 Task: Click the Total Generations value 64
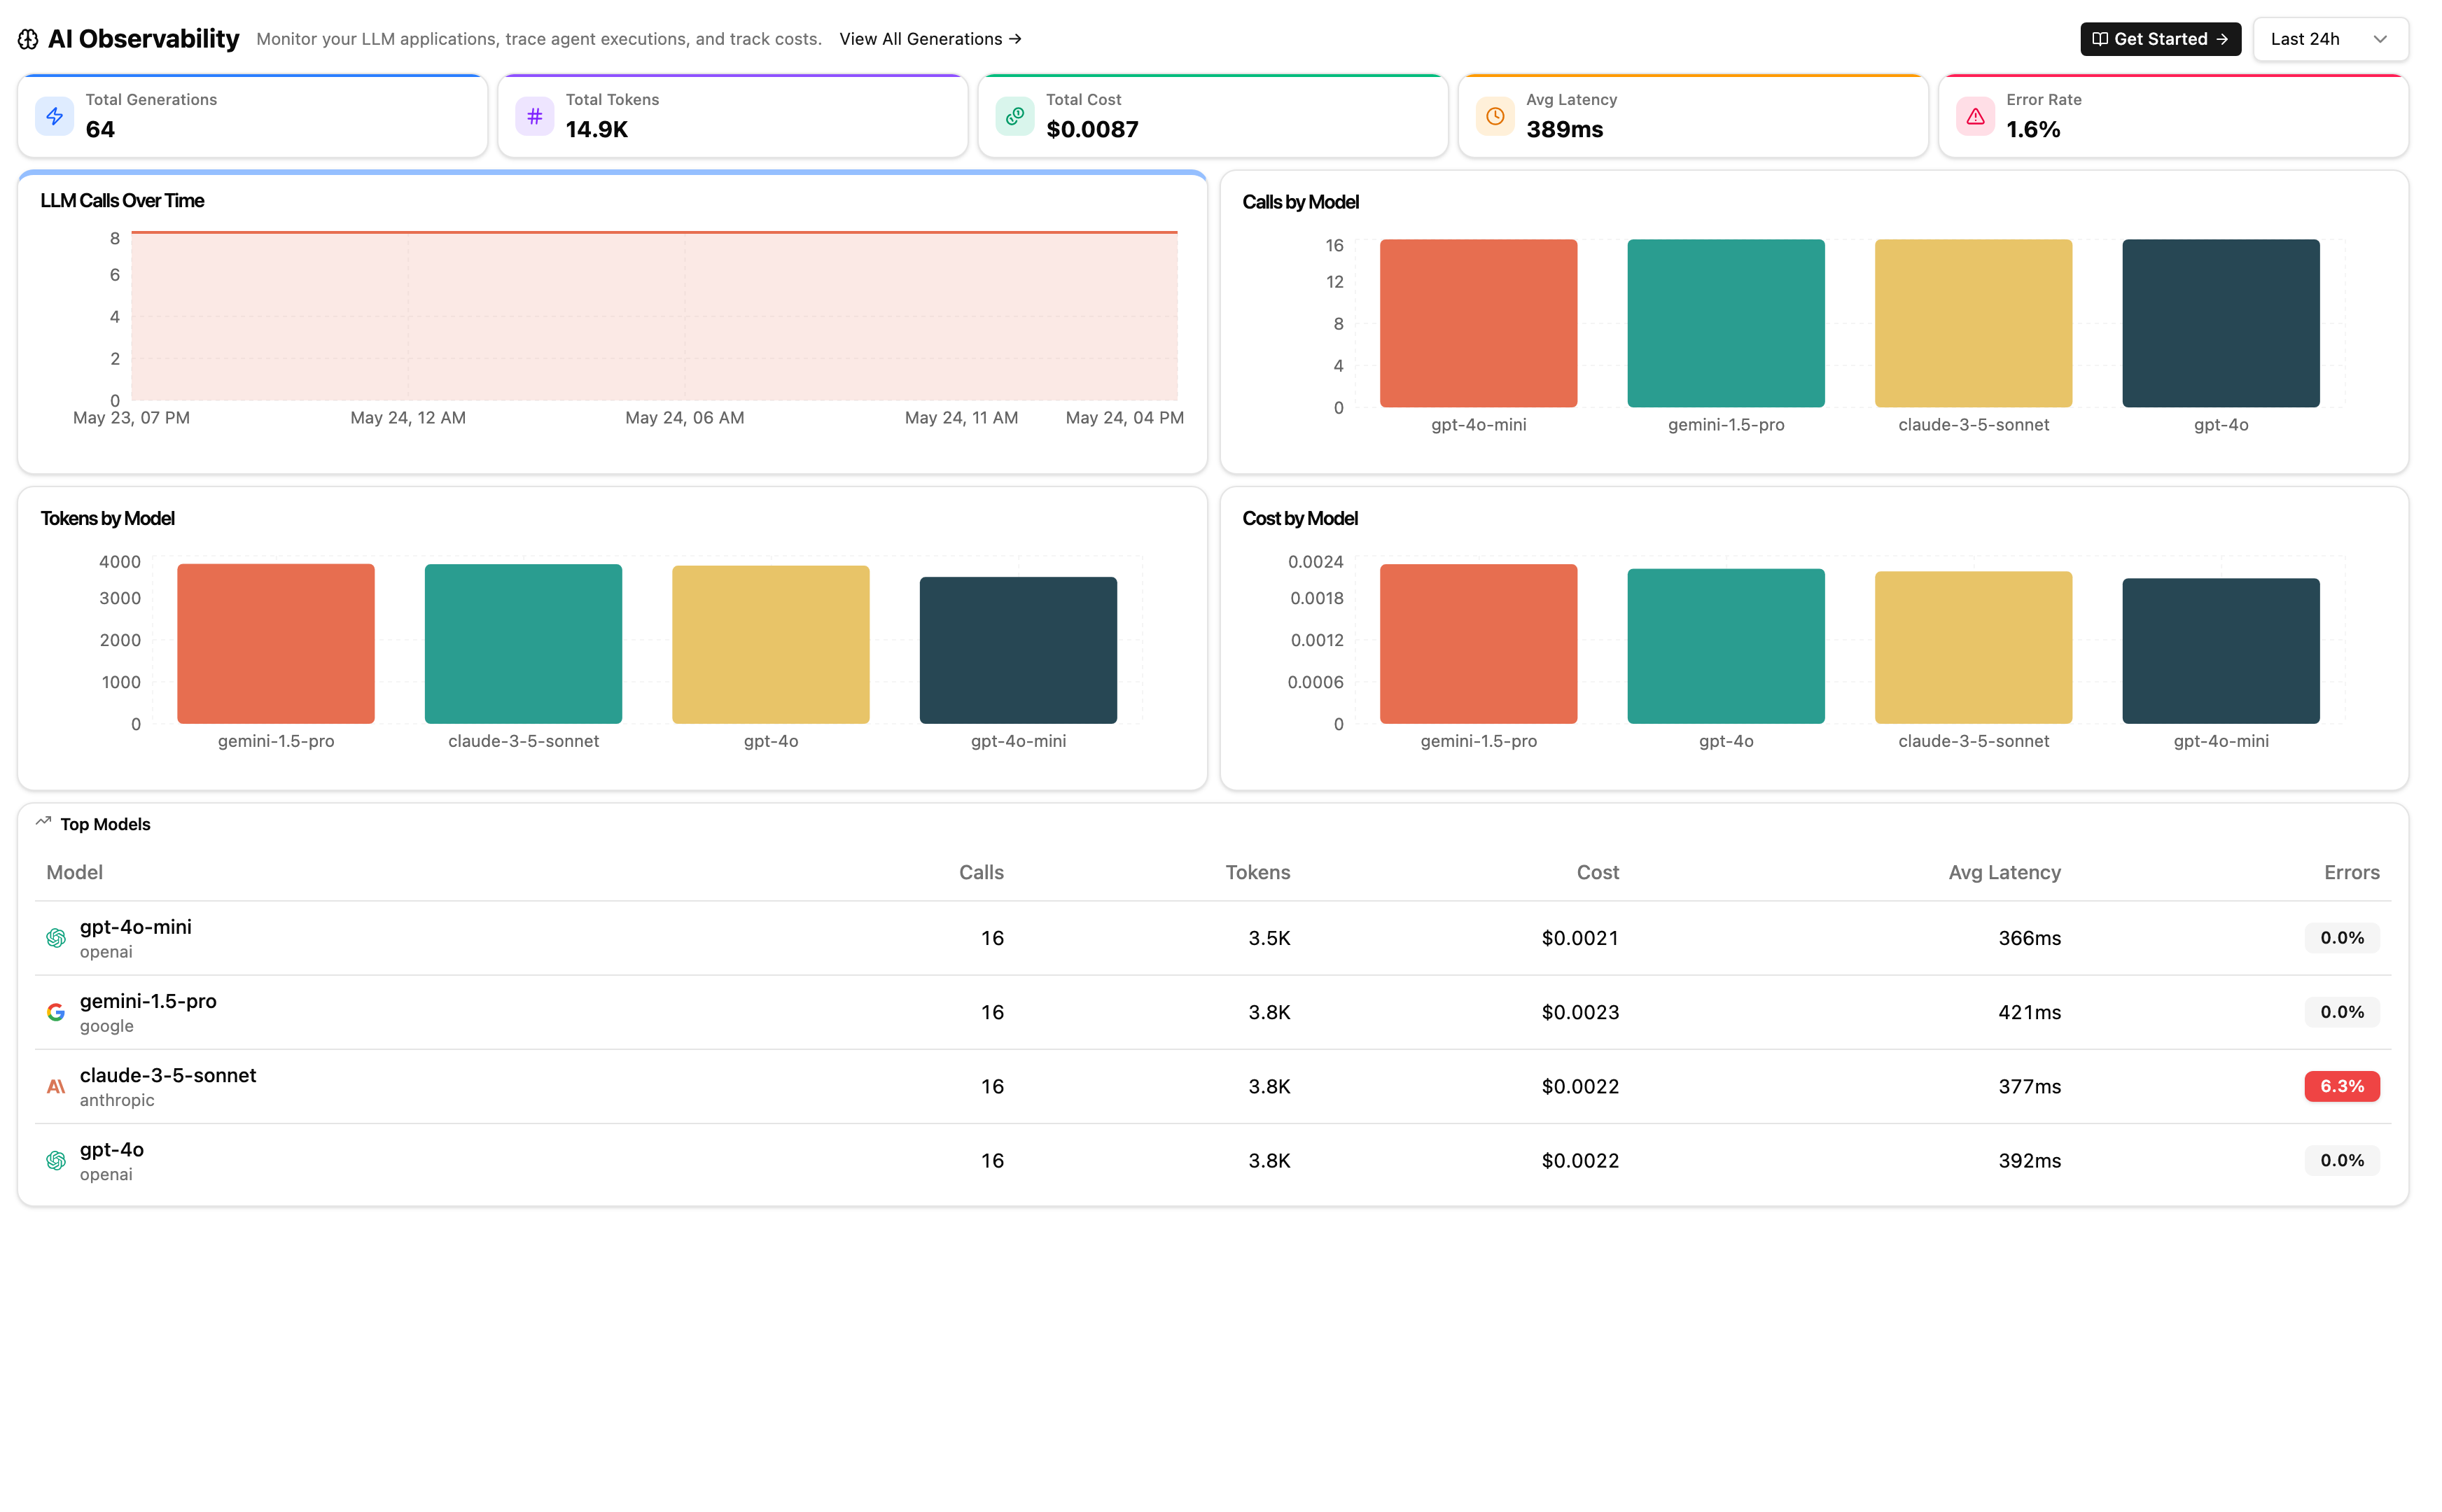tap(100, 129)
